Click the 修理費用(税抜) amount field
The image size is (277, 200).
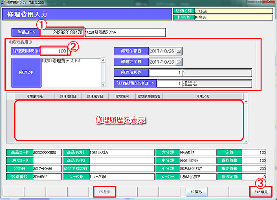coord(55,51)
